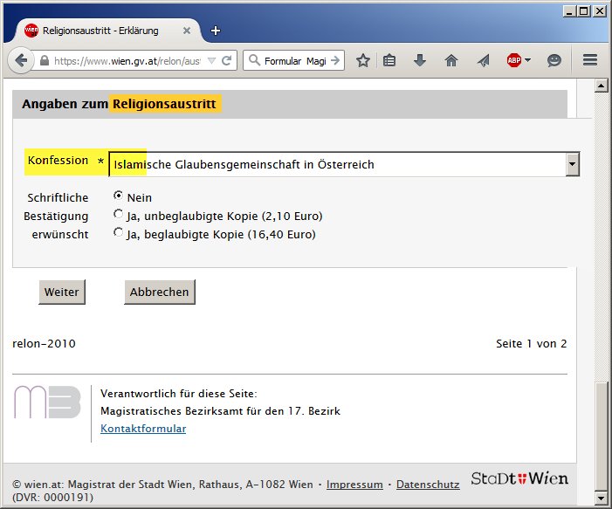
Task: Expand the Konfession dropdown list
Action: click(x=572, y=164)
